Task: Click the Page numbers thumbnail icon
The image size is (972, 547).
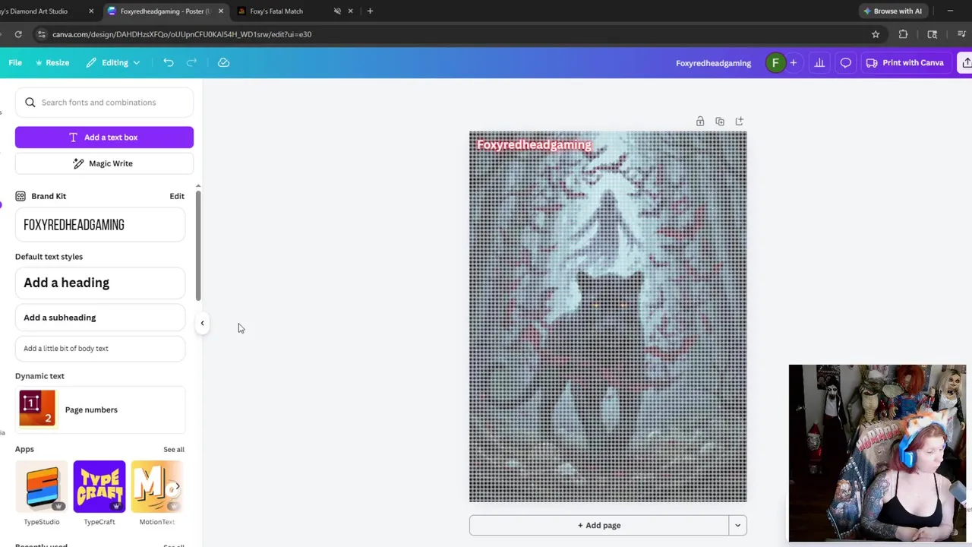Action: click(x=37, y=409)
